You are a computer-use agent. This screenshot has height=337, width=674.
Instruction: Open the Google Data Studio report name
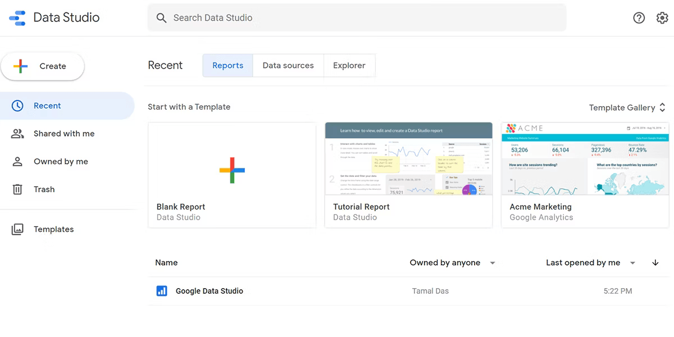click(210, 291)
